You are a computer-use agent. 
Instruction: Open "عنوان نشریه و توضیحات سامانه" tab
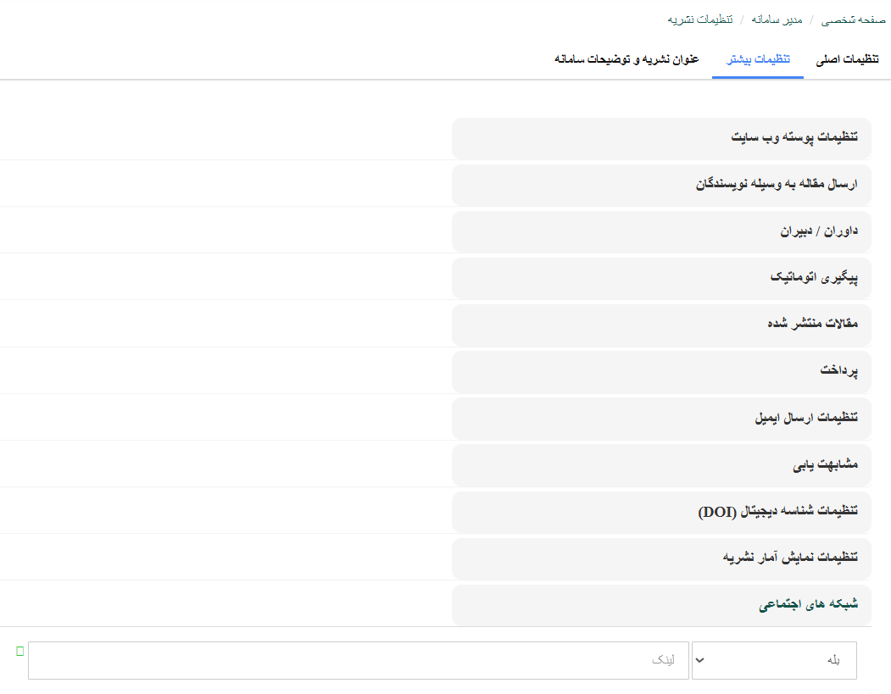(626, 59)
